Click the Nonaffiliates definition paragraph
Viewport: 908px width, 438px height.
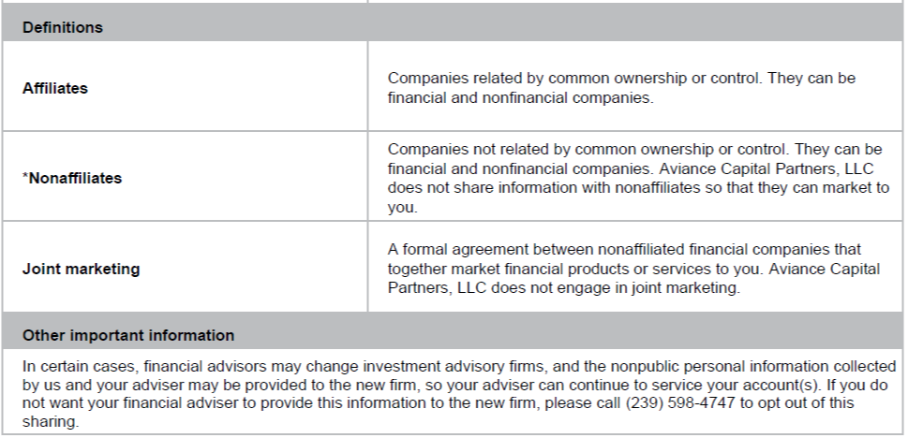634,178
